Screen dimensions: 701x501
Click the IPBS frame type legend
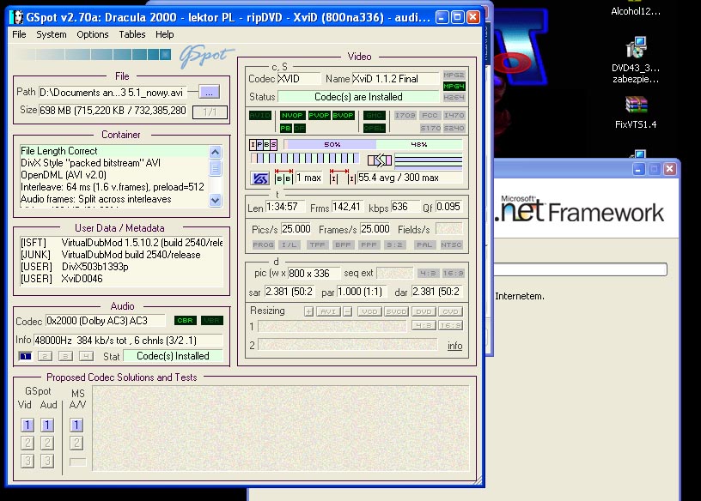pos(264,145)
